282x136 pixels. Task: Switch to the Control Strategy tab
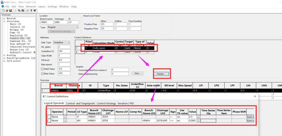click(x=106, y=103)
